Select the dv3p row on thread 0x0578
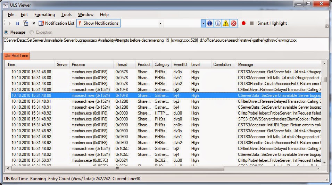332x185 pixels. point(166,72)
